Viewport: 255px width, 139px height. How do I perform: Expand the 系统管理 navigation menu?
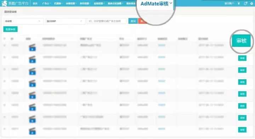99,4
